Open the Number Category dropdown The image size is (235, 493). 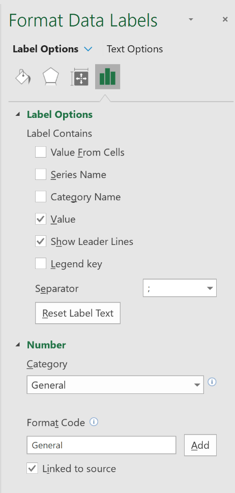point(115,385)
